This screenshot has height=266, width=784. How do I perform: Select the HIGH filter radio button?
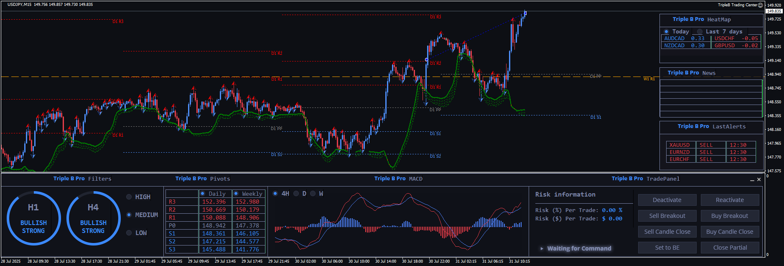[x=129, y=197]
